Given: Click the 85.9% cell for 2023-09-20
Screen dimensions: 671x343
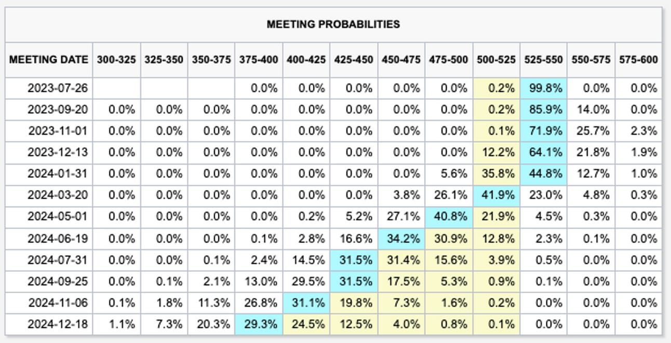Looking at the screenshot, I should click(543, 109).
